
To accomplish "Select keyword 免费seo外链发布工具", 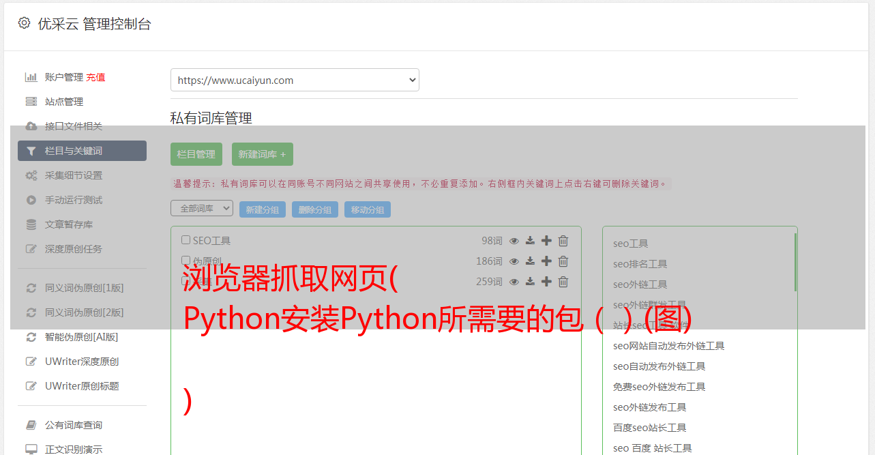I will (659, 387).
